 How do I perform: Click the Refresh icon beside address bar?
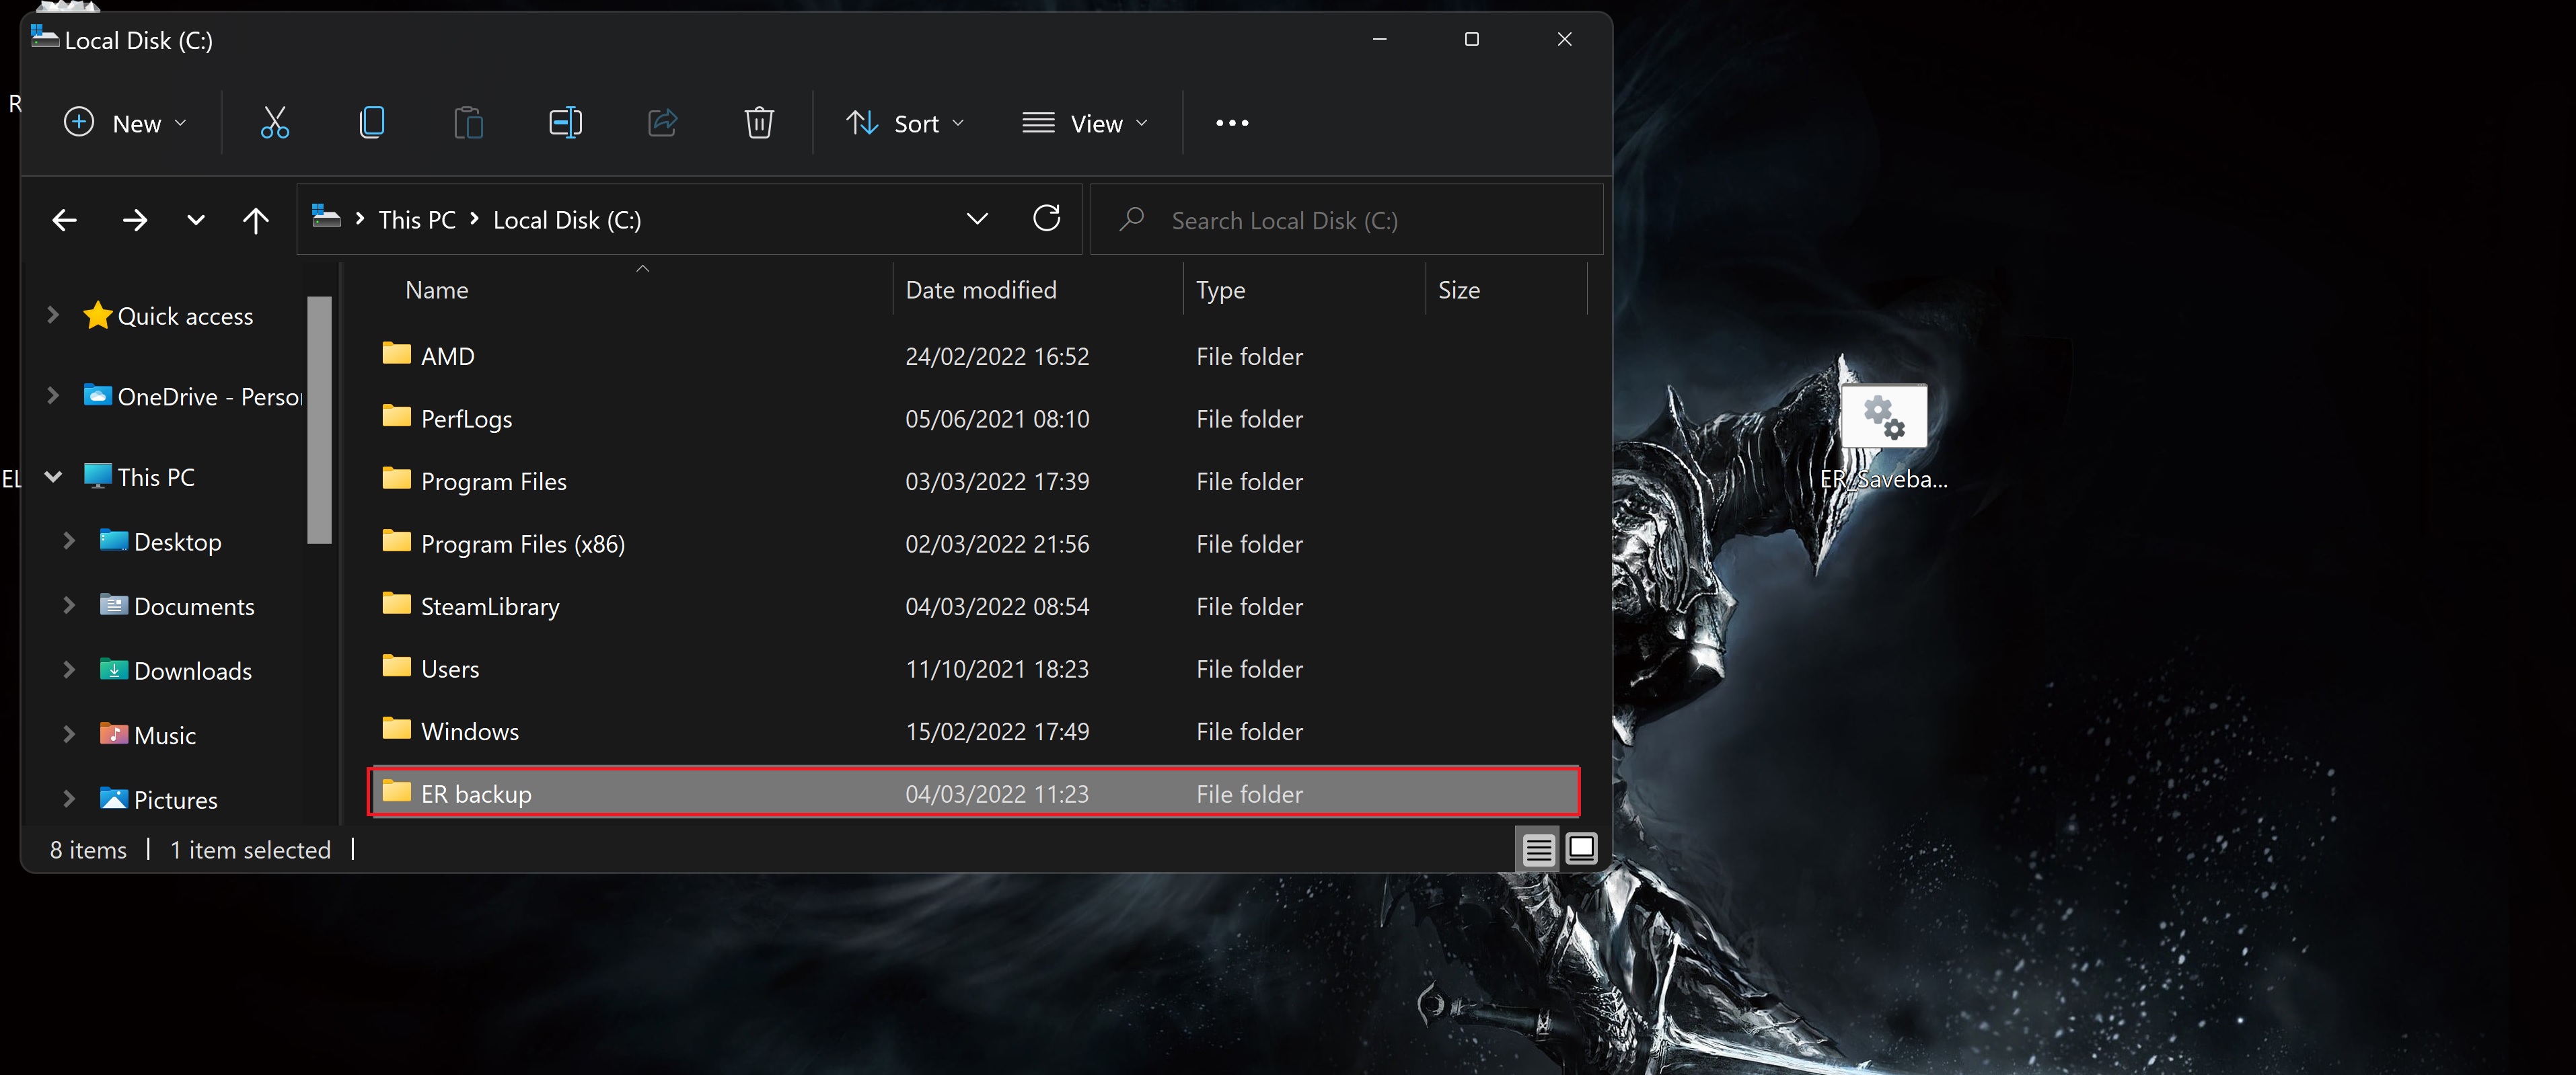(x=1046, y=218)
